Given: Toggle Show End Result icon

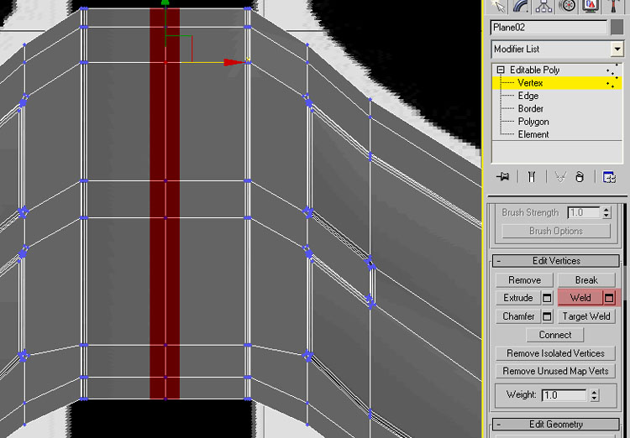Looking at the screenshot, I should click(532, 177).
